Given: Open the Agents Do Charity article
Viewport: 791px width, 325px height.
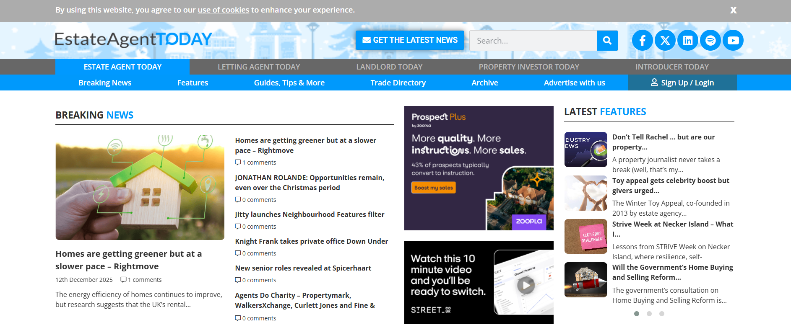Looking at the screenshot, I should click(x=305, y=300).
